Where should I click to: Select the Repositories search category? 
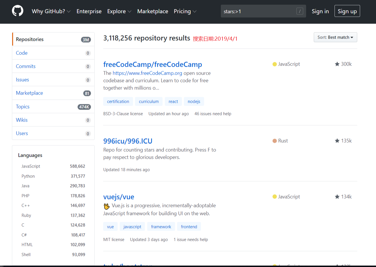click(53, 39)
